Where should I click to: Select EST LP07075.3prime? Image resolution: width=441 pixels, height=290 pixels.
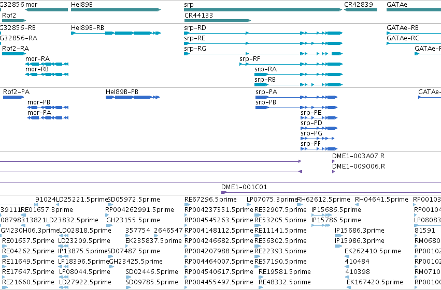(x=272, y=200)
